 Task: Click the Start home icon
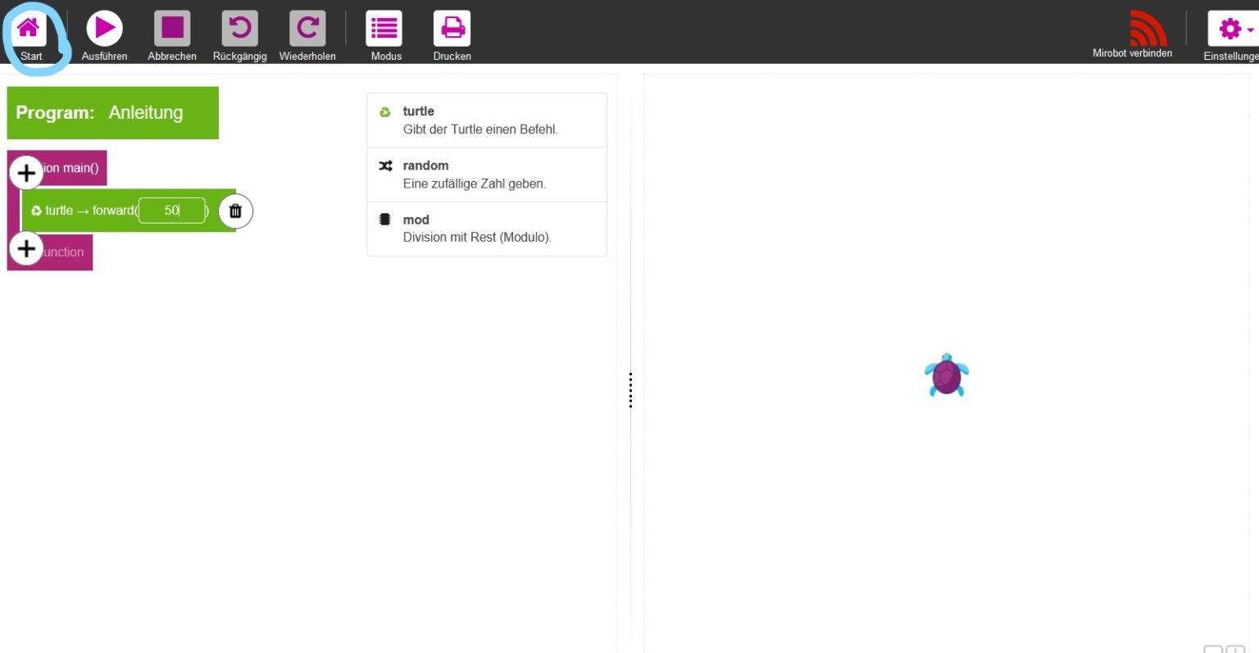click(29, 29)
